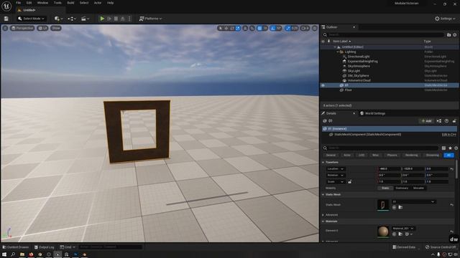Open the Static Mesh asset dropdown

[414, 201]
